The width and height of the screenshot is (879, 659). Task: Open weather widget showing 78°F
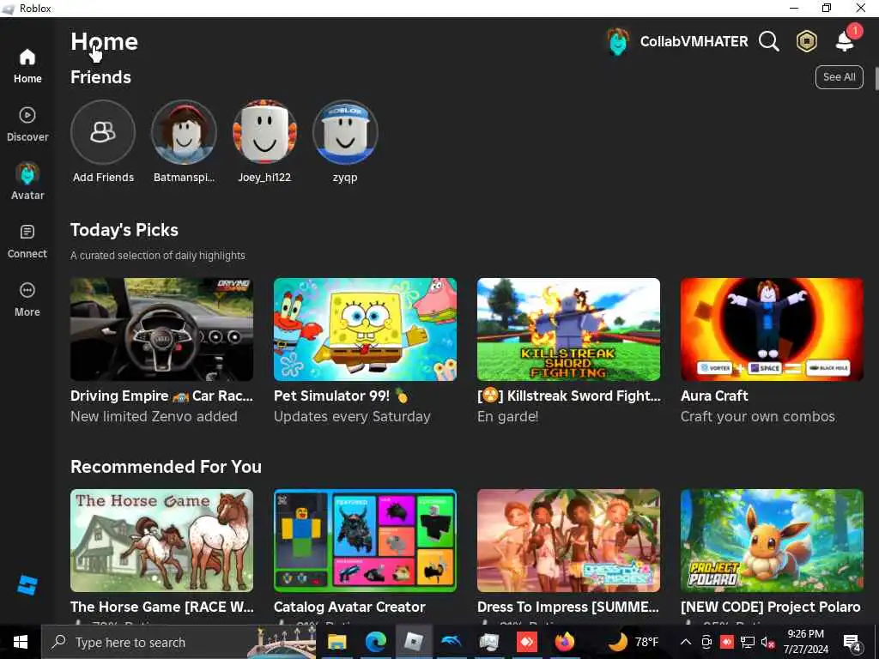coord(633,642)
